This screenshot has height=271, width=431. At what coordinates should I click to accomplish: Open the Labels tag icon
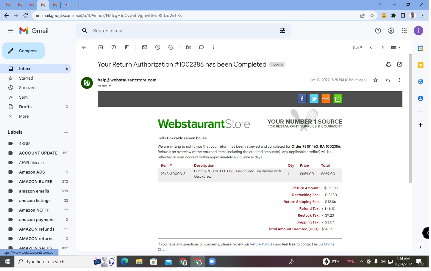202,47
